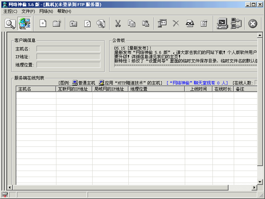
Task: Click the 主机名 text field
Action: click(68, 49)
